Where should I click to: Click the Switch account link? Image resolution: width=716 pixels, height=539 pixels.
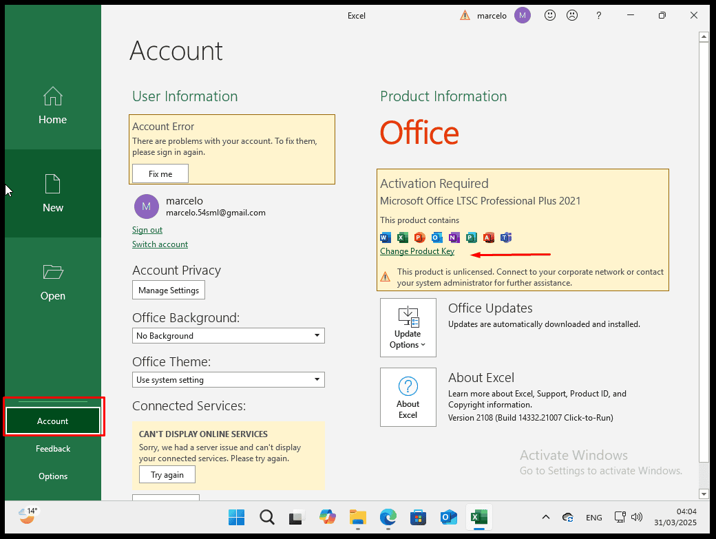(x=160, y=244)
